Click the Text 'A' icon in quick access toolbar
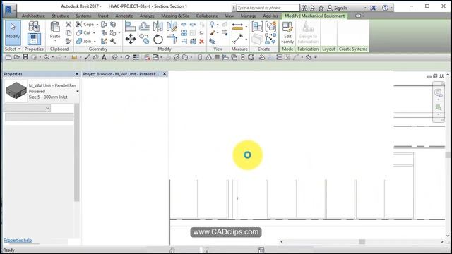Image resolution: width=452 pixels, height=254 pixels. coord(104,57)
